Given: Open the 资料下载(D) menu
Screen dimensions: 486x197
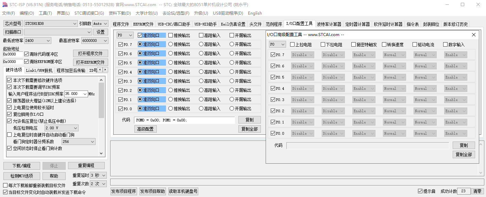Looking at the screenshot, I should [120, 13].
